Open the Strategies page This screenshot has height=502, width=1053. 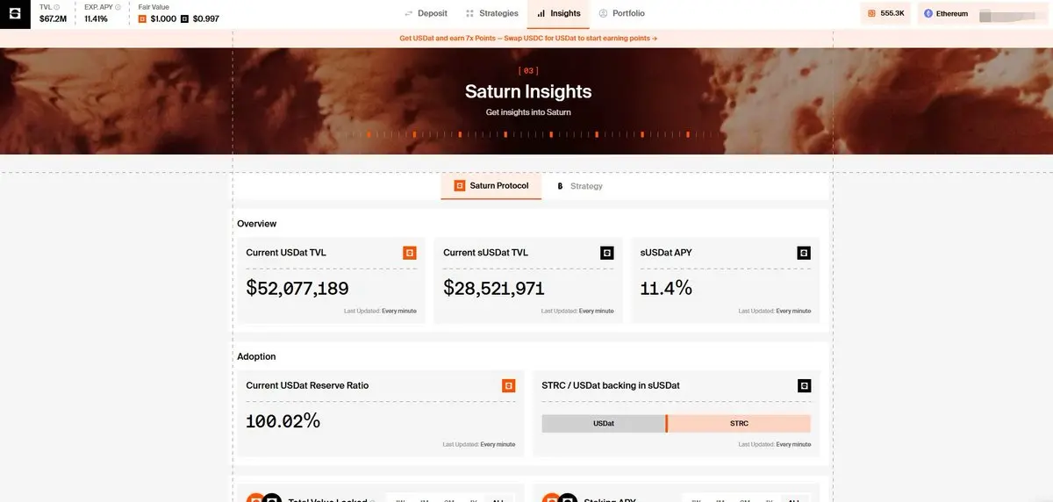click(x=491, y=14)
